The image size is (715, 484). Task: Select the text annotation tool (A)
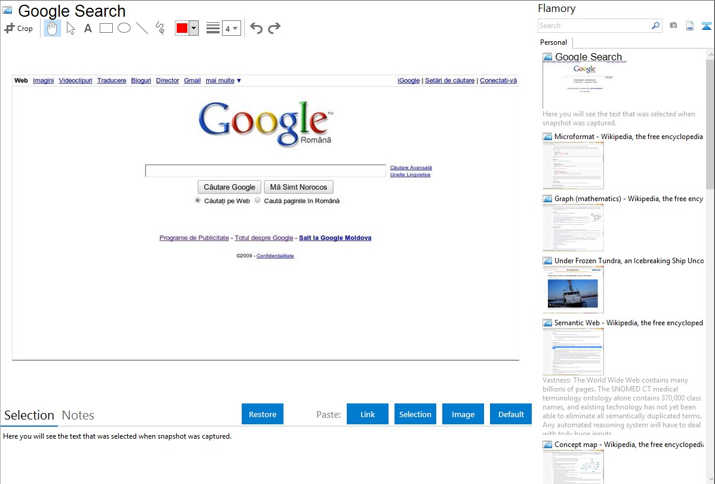(88, 28)
